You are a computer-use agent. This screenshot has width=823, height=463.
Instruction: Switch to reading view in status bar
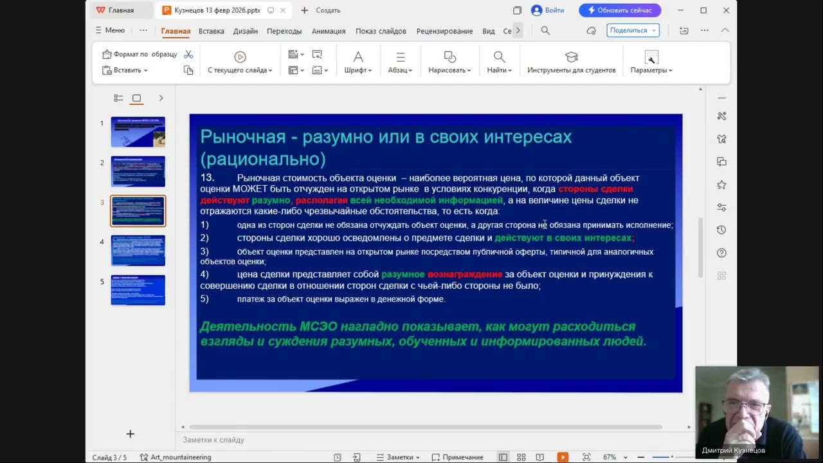click(539, 457)
